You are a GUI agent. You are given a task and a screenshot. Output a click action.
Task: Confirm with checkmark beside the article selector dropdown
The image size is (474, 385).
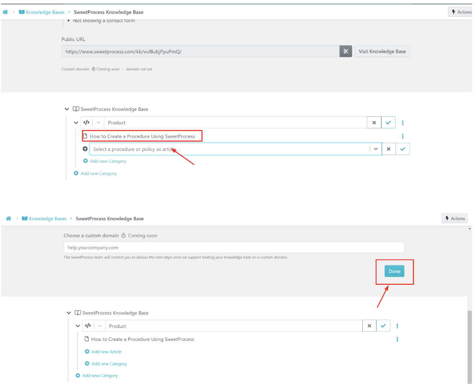403,149
